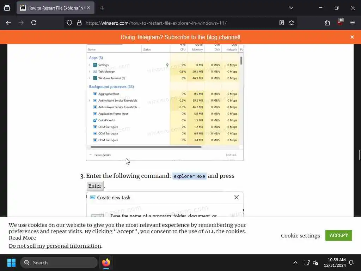
Task: Open the Extensions puzzle icon
Action: [x=327, y=23]
